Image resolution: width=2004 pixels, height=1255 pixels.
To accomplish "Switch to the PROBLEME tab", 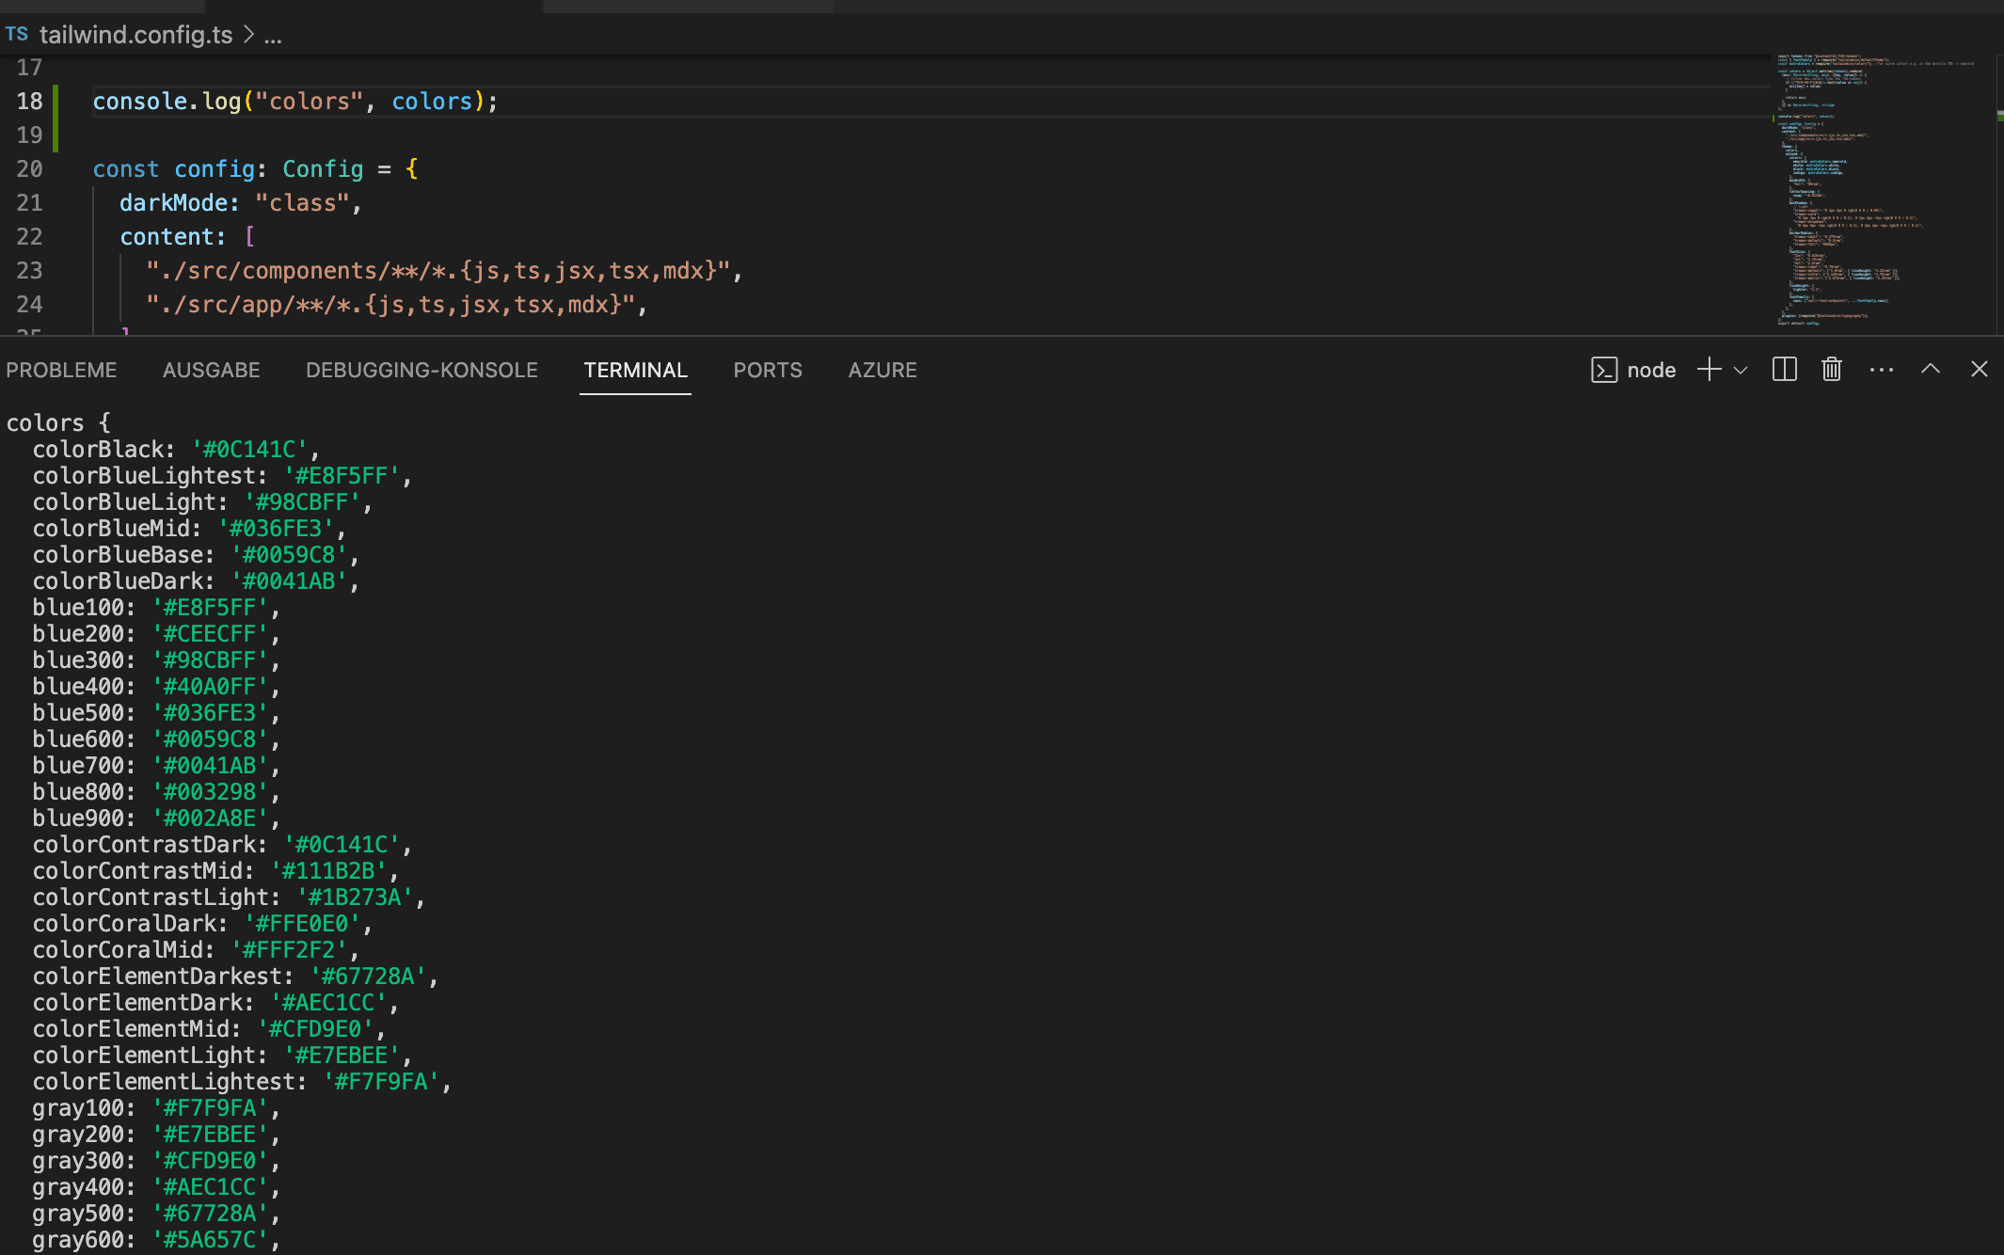I will point(61,370).
